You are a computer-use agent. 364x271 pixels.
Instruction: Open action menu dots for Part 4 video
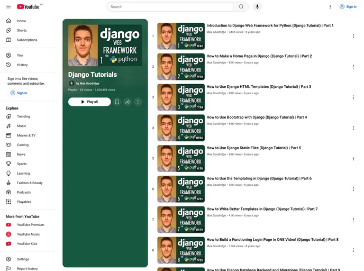tap(353, 128)
